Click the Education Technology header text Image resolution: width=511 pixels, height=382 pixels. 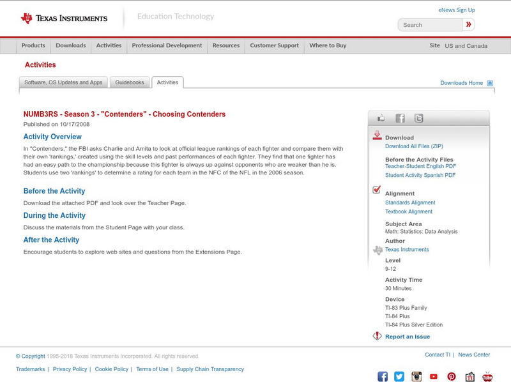tap(176, 17)
